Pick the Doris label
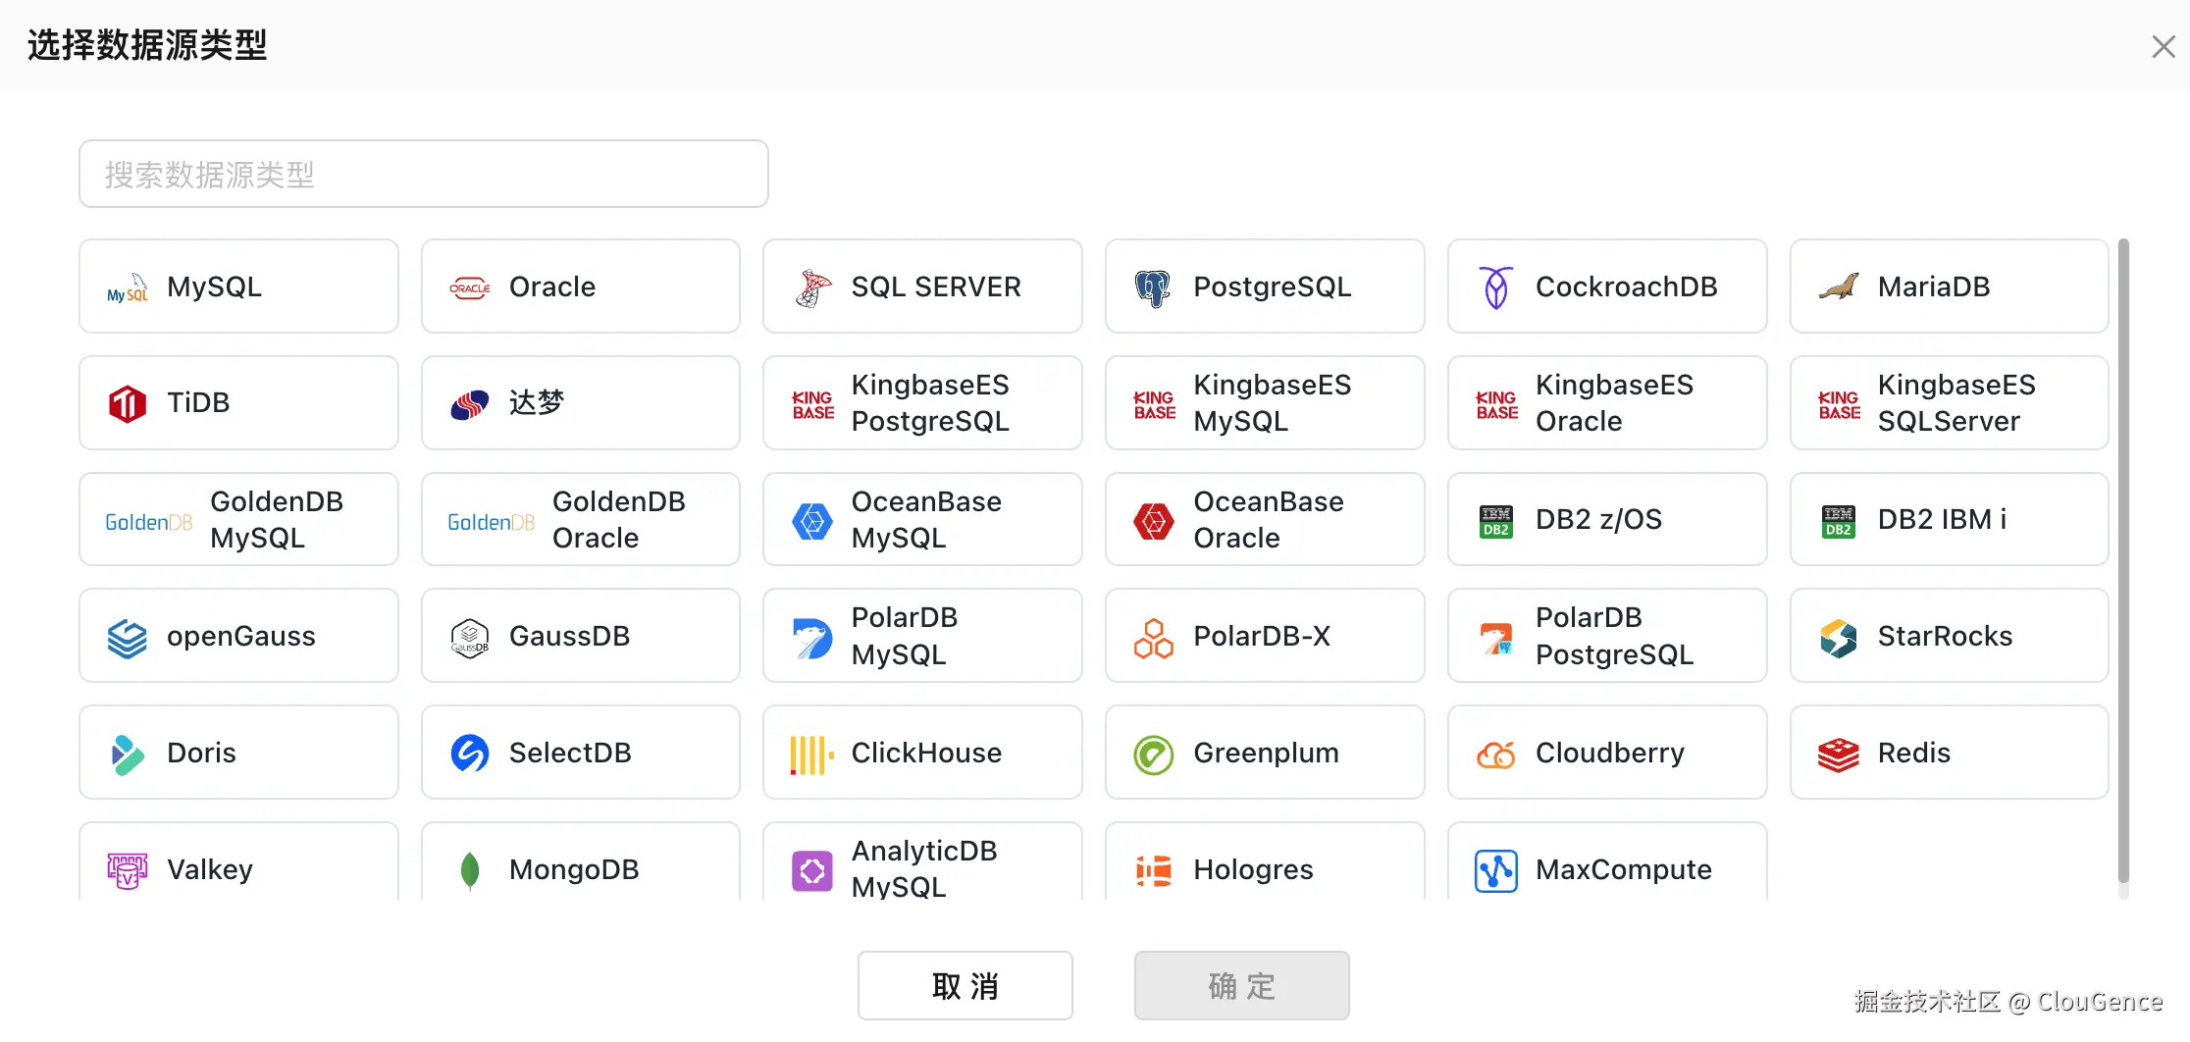 [201, 753]
